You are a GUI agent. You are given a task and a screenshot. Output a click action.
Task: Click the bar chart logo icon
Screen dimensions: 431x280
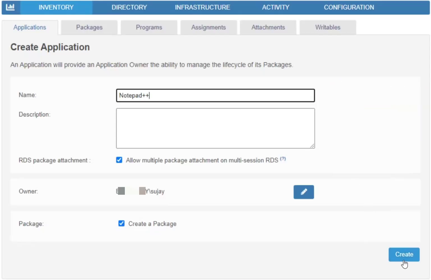click(x=10, y=7)
